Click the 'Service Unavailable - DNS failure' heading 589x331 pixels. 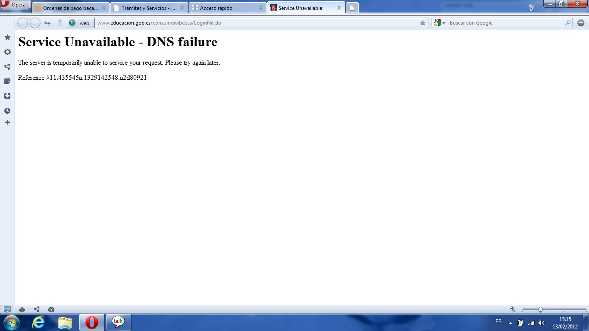[118, 42]
